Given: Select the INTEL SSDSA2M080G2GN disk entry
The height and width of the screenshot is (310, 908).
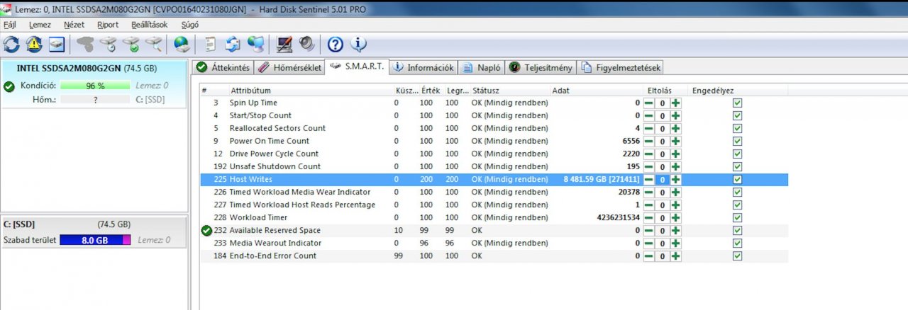Looking at the screenshot, I should [94, 84].
